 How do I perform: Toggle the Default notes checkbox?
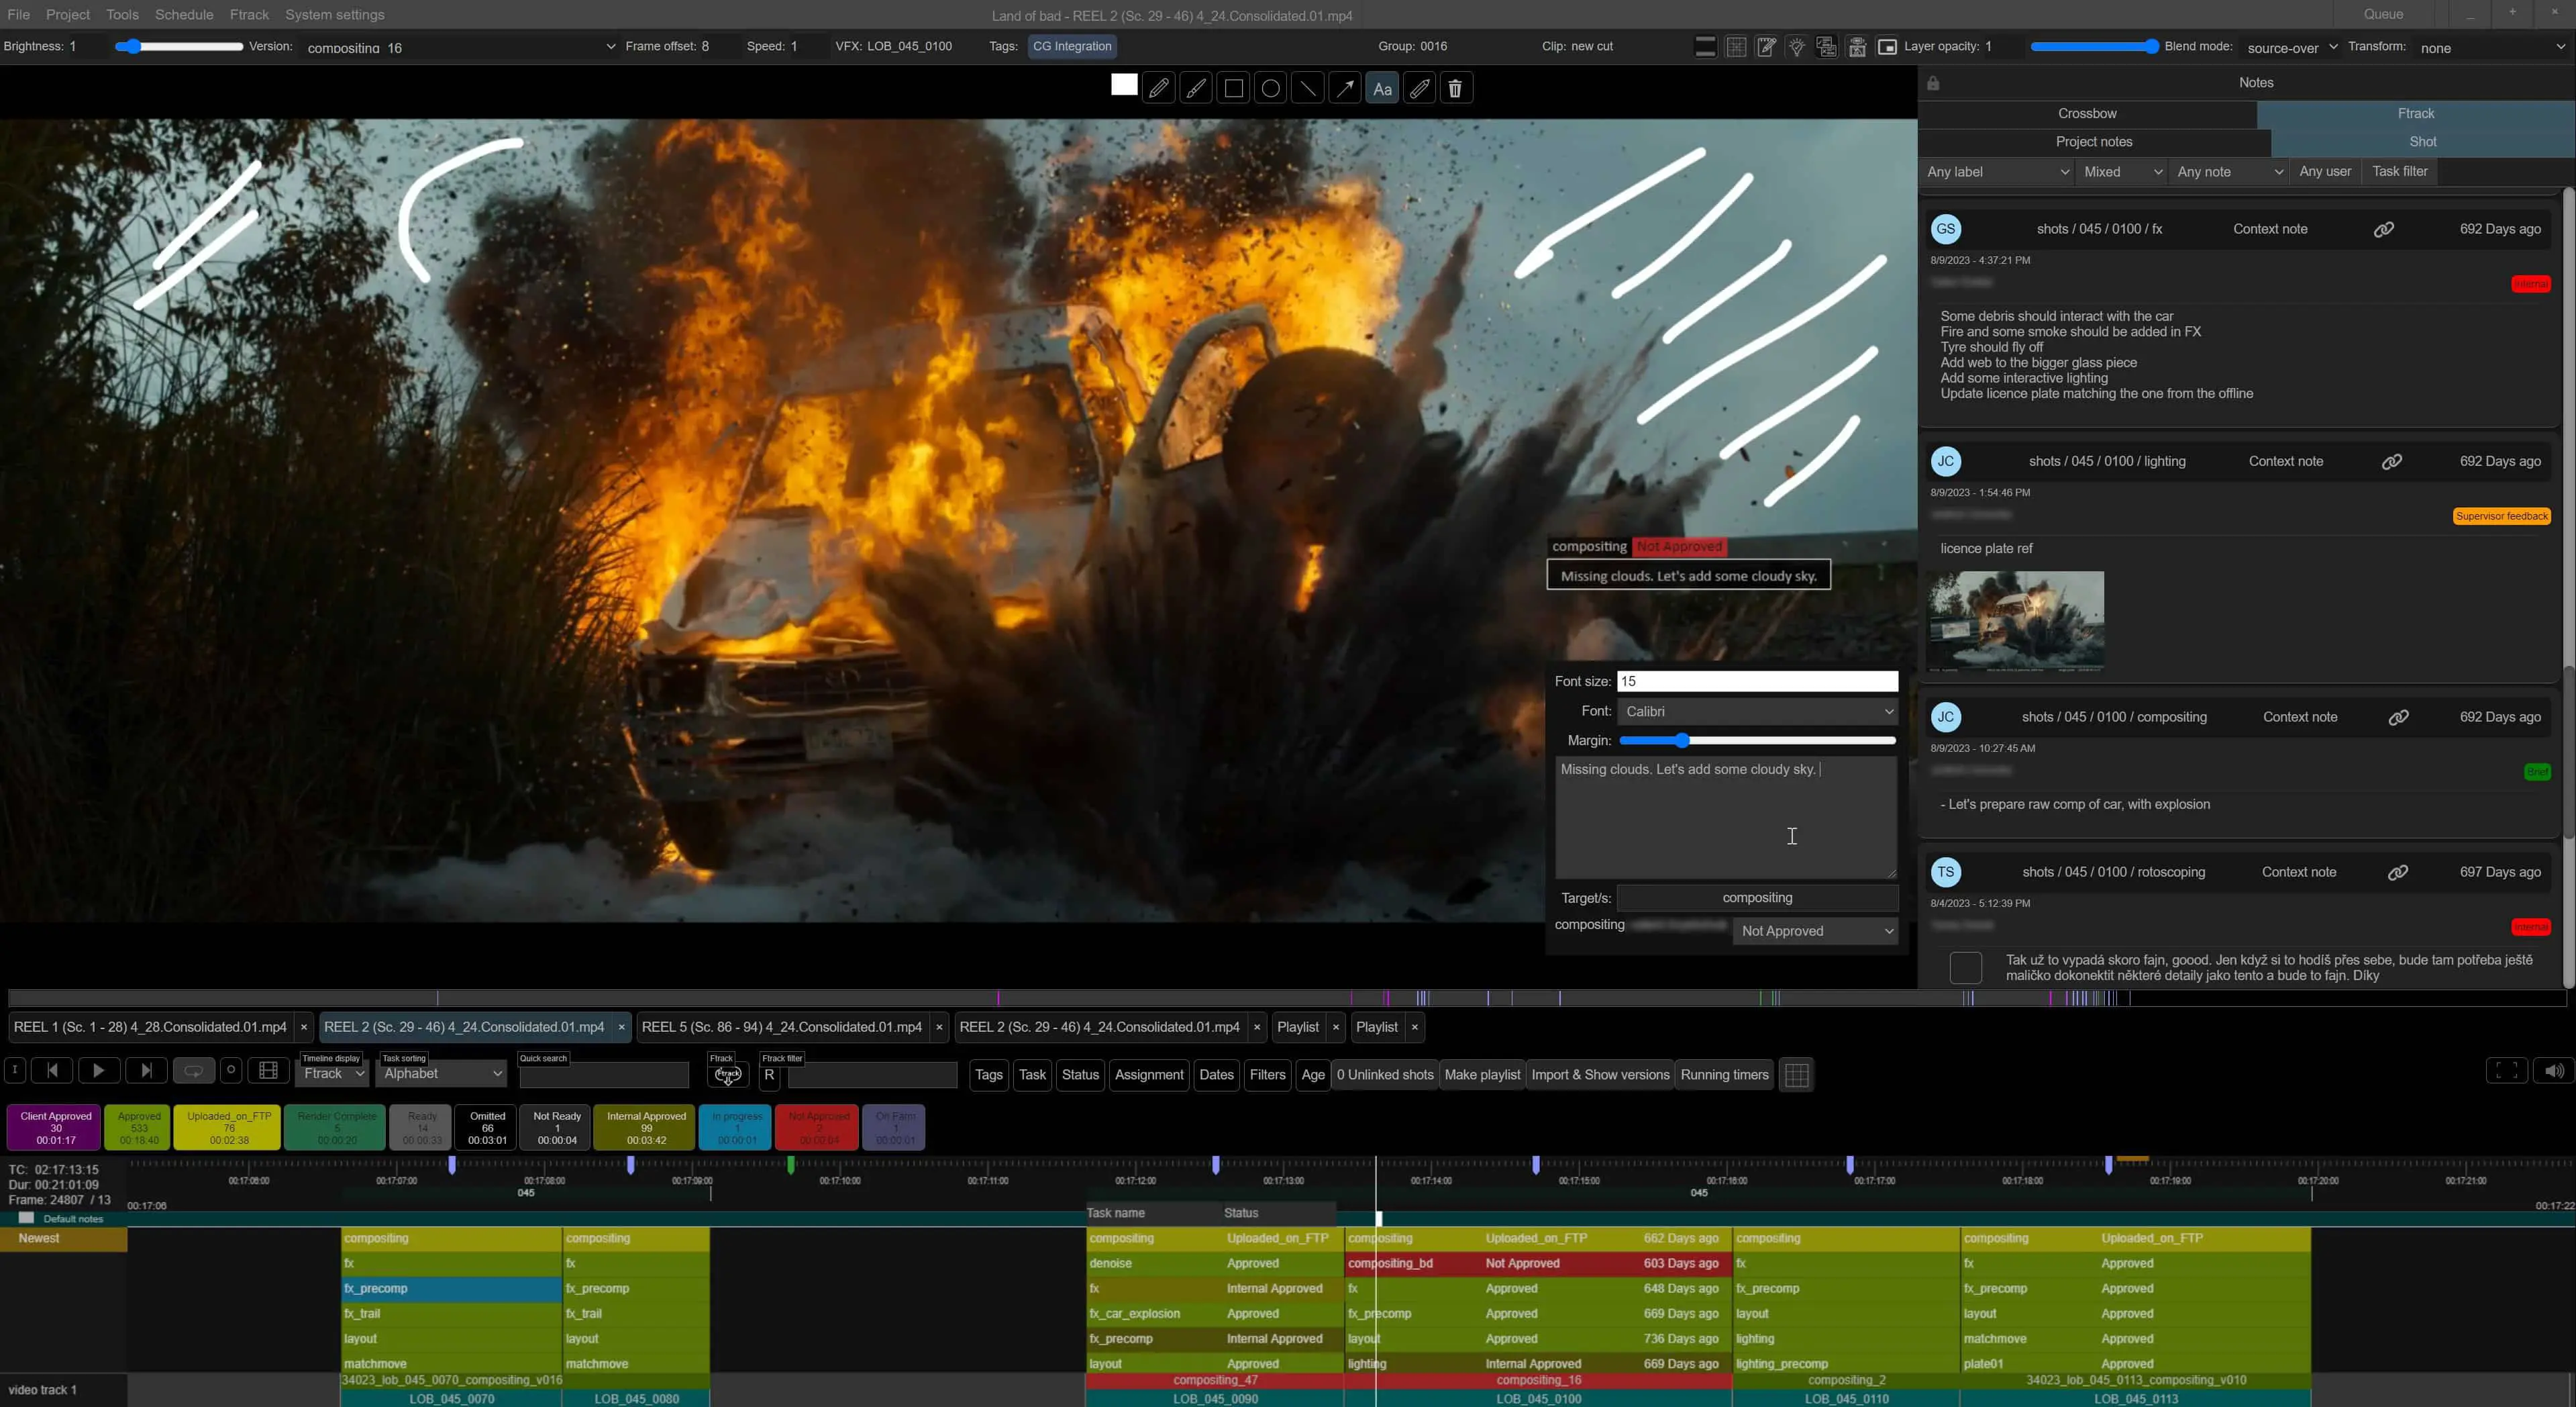click(27, 1218)
